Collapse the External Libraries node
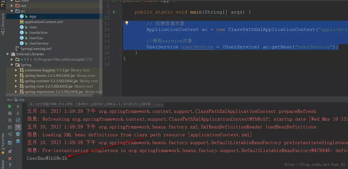The height and width of the screenshot is (169, 348). [x=8, y=54]
